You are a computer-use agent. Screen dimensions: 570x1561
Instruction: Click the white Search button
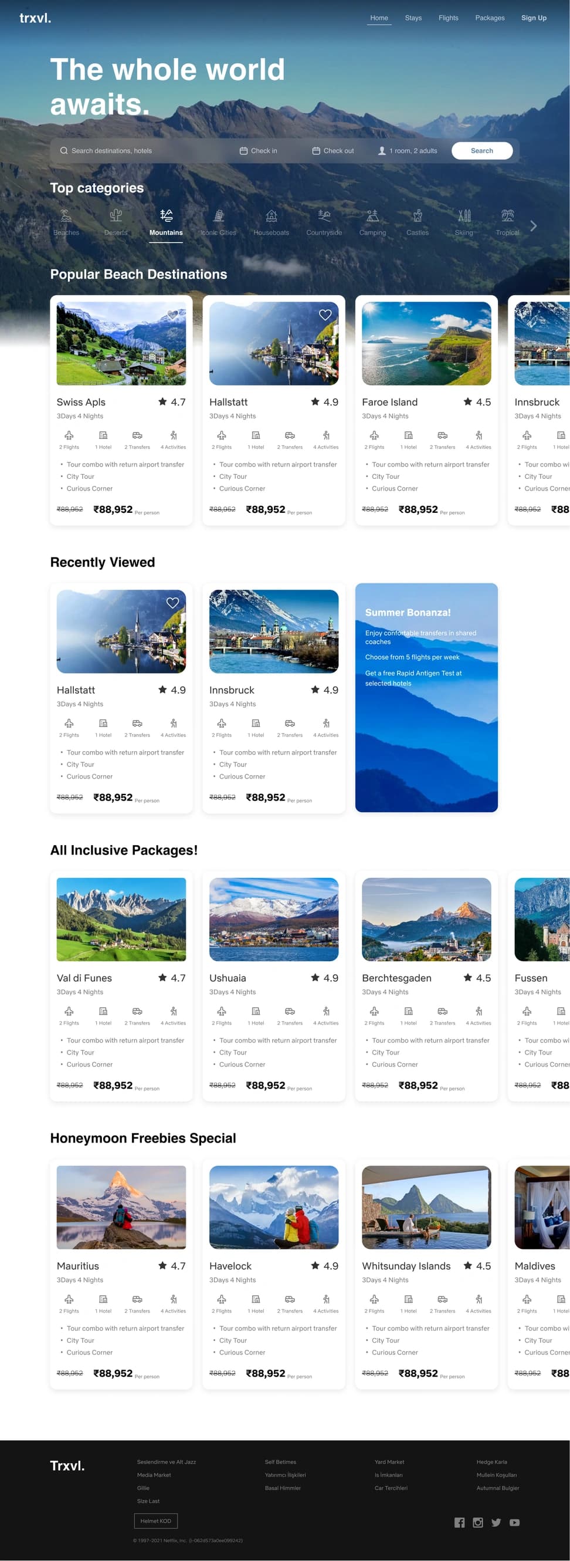482,151
